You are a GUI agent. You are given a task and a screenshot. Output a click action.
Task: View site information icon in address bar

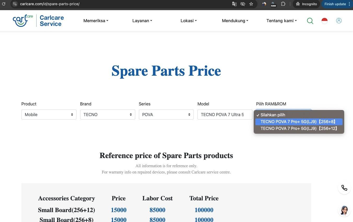pos(15,4)
